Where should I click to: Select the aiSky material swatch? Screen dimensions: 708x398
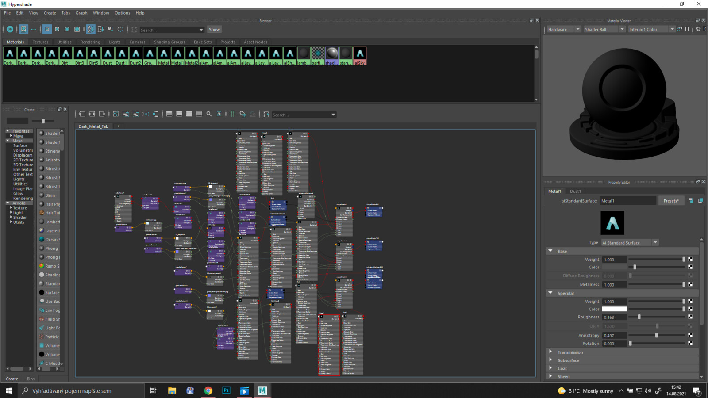click(360, 56)
